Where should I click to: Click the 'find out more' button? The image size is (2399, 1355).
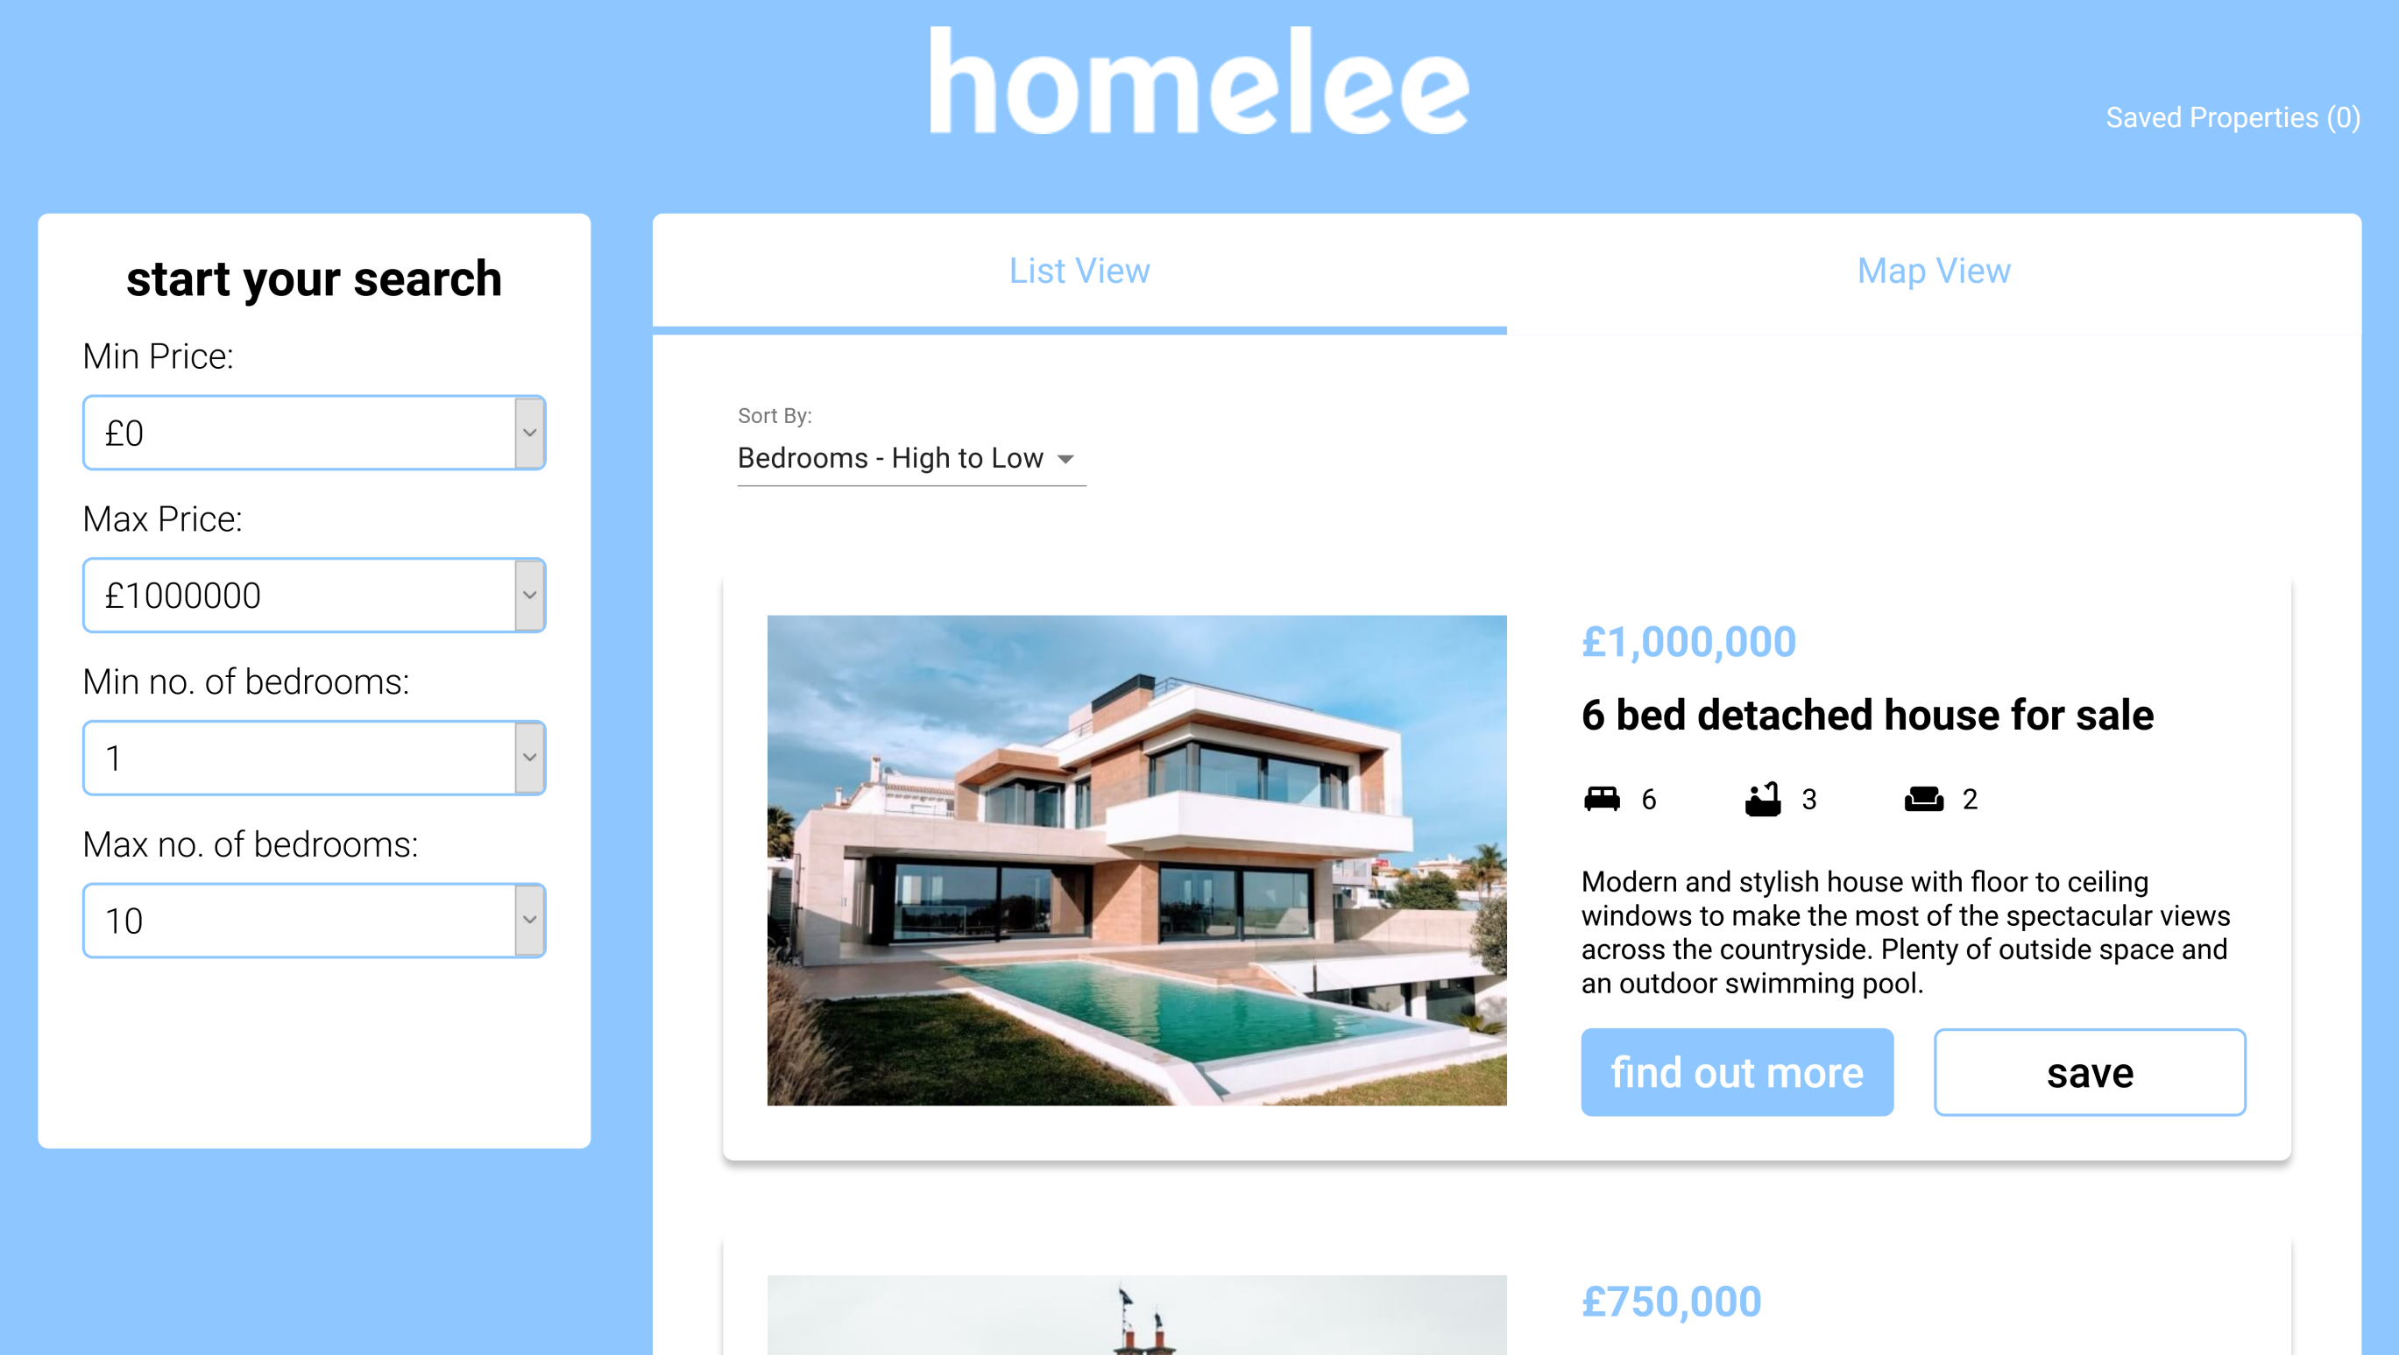coord(1737,1072)
